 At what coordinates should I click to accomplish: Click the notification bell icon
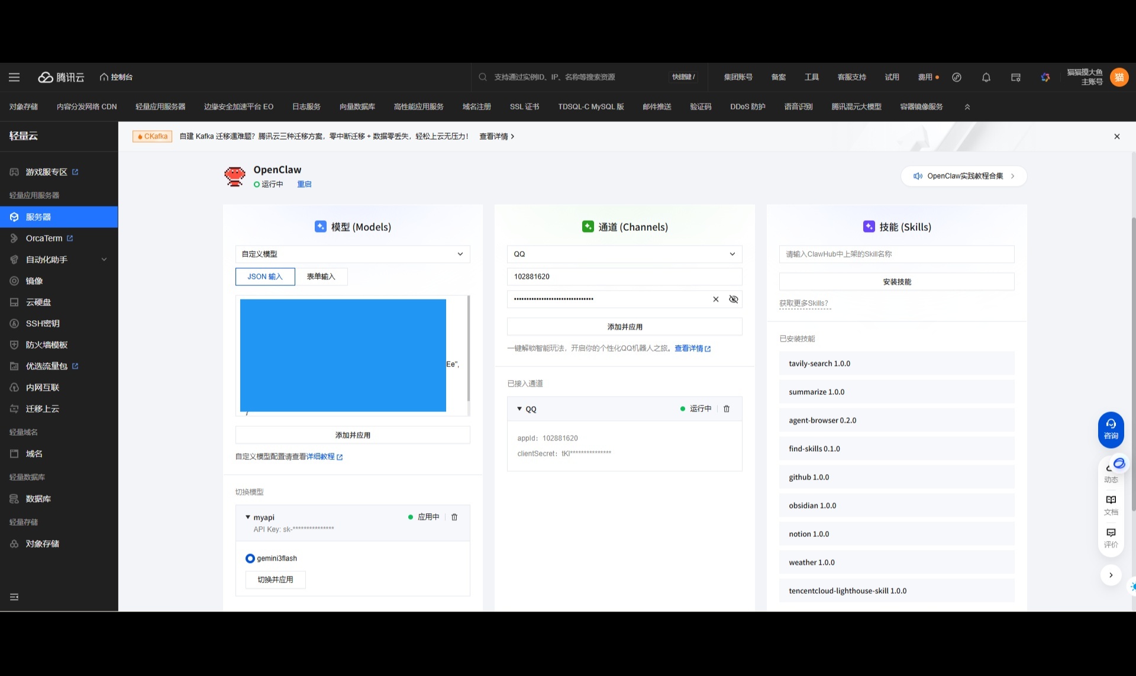pos(986,77)
